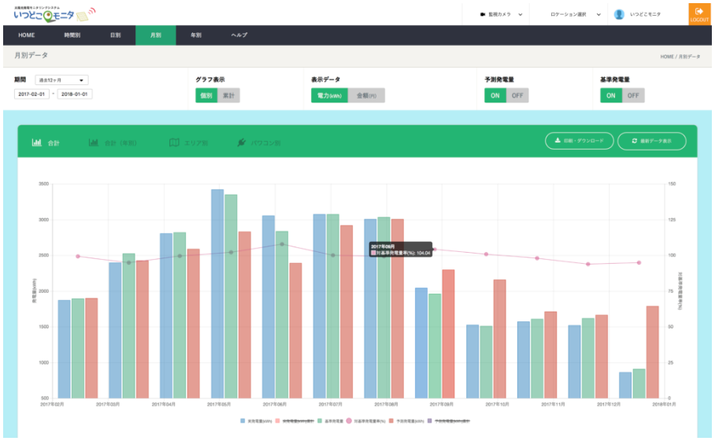
Task: Click the end date field 2018-01-01
Action: (x=74, y=94)
